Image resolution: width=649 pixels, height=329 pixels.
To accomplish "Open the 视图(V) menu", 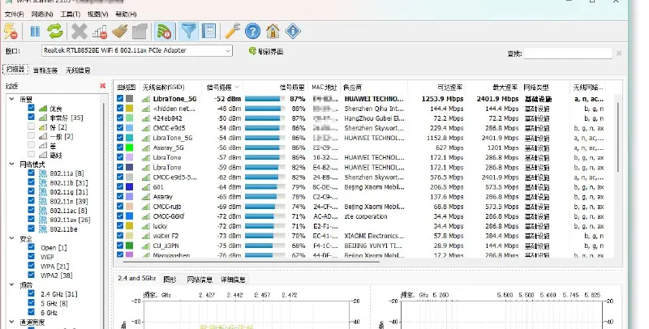I will 97,14.
